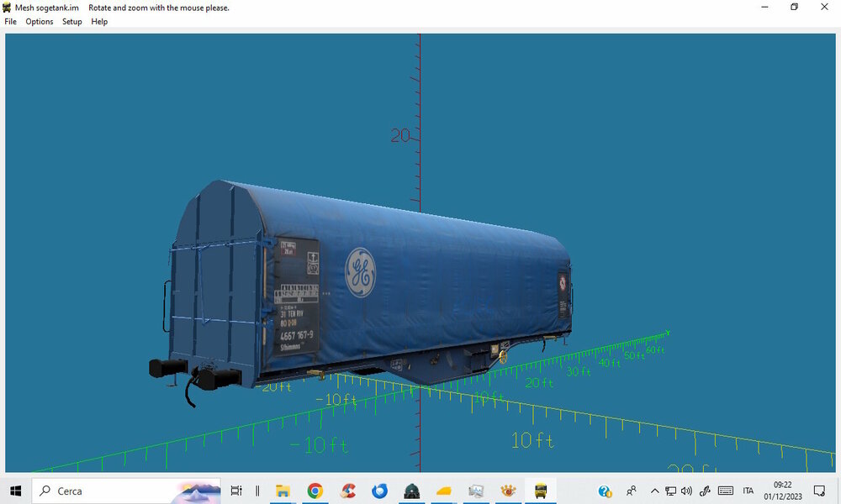
Task: Click the GE logo on the wagon
Action: coord(361,272)
